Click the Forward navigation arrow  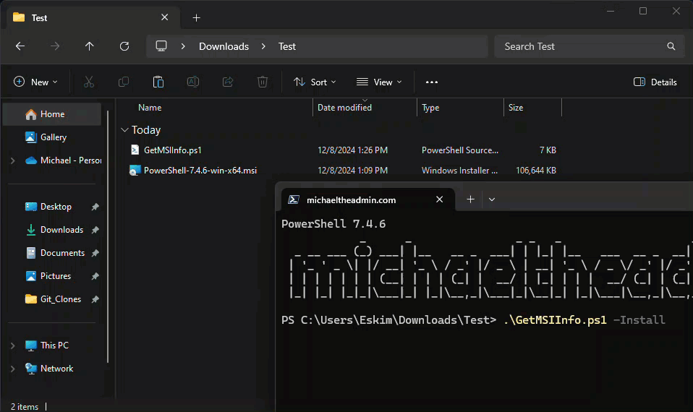(x=55, y=46)
